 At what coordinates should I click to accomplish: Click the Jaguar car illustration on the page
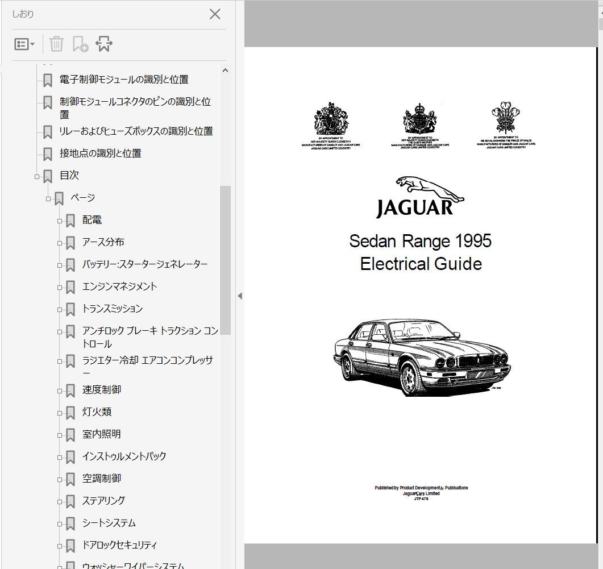point(421,356)
